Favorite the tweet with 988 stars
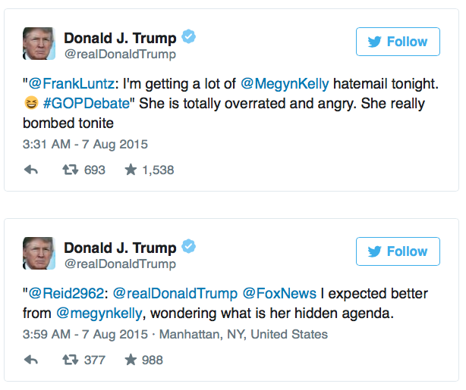This screenshot has width=466, height=390. pyautogui.click(x=131, y=360)
